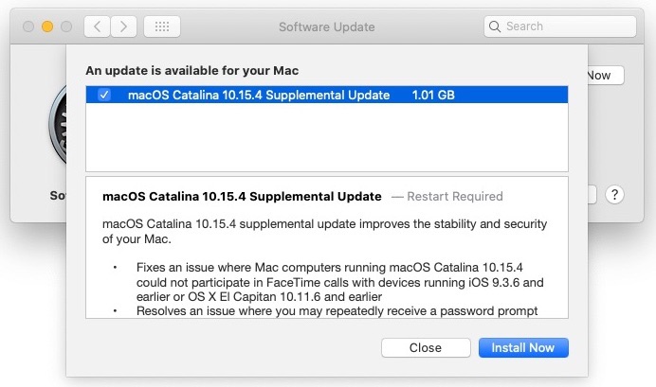
Task: Click the Software Update gear icon
Action: point(58,124)
